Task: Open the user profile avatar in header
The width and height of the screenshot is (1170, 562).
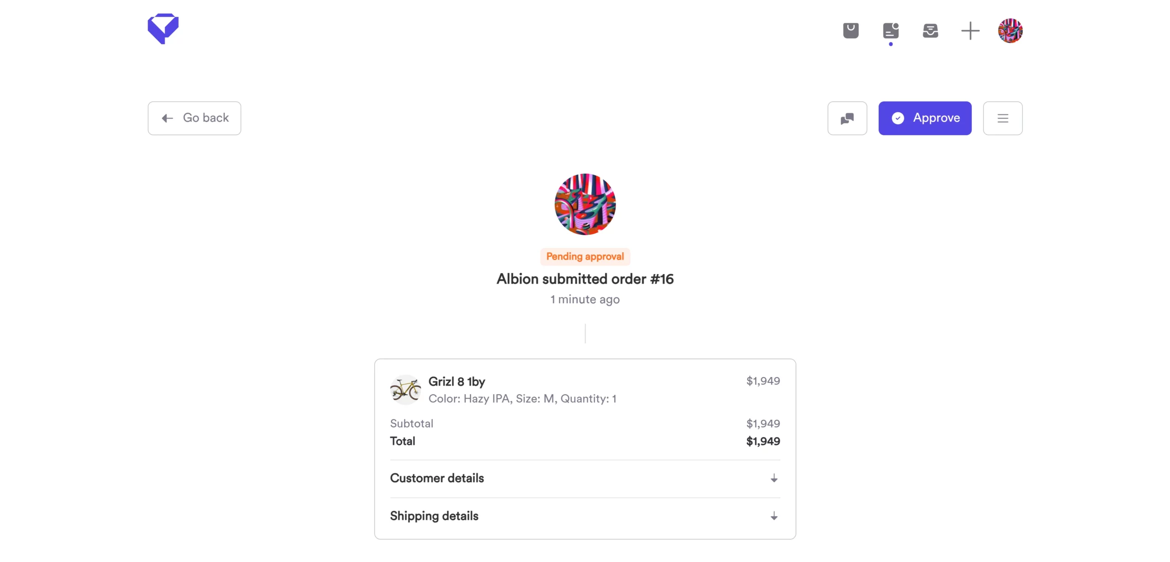Action: pos(1010,31)
